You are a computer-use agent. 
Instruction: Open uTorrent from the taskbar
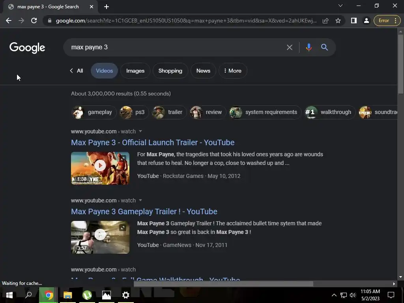pos(87,295)
